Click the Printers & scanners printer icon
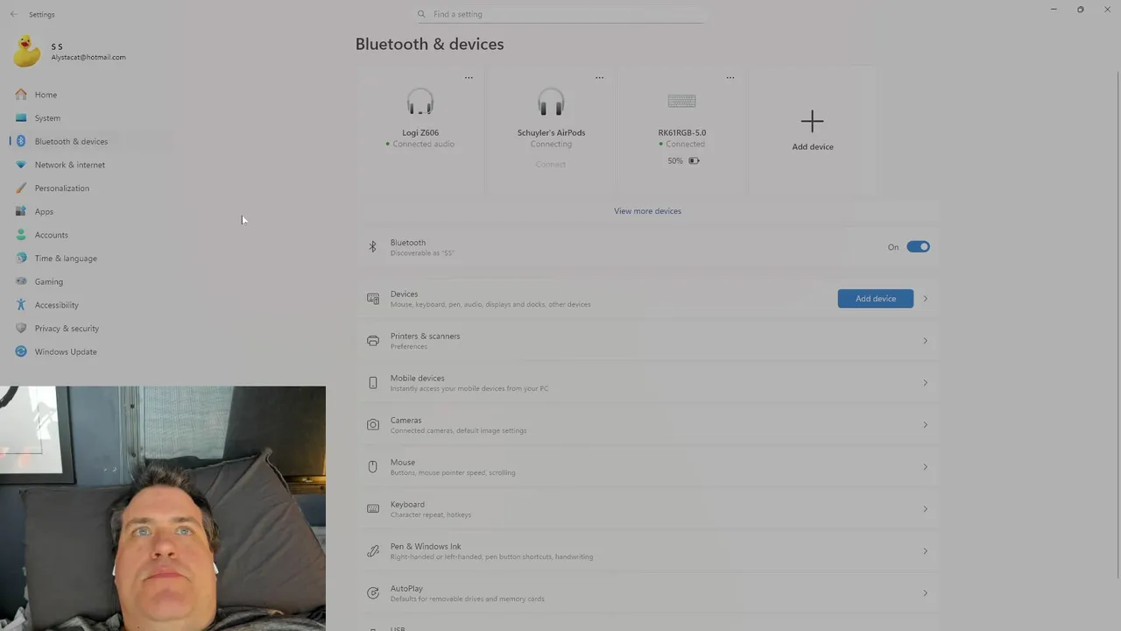 coord(373,341)
